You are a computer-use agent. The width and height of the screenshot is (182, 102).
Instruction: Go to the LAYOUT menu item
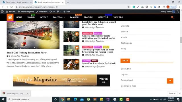[44, 17]
